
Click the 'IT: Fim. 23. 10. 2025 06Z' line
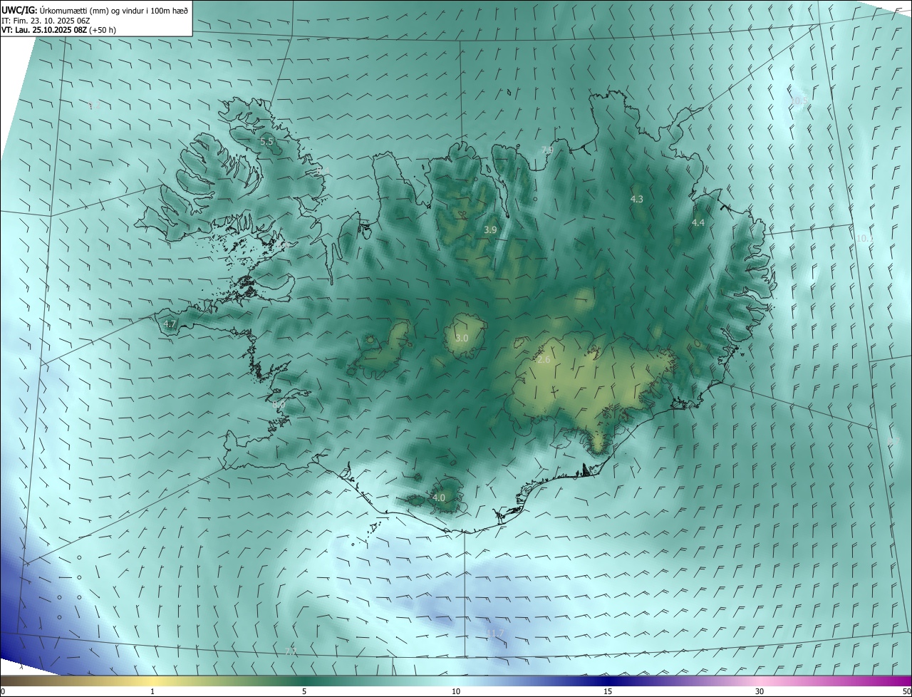click(x=46, y=21)
